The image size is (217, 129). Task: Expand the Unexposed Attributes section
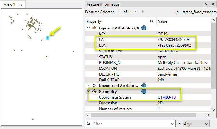click(x=88, y=85)
